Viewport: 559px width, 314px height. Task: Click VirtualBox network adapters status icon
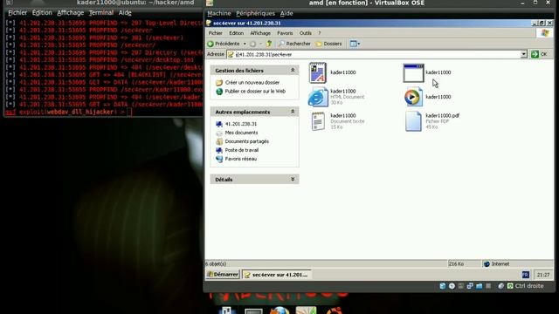click(x=470, y=286)
